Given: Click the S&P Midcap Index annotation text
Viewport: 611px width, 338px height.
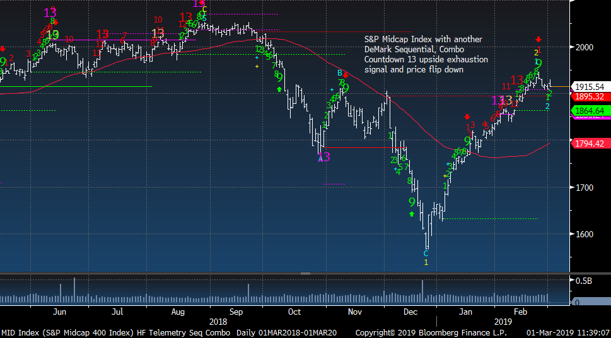Looking at the screenshot, I should point(426,55).
